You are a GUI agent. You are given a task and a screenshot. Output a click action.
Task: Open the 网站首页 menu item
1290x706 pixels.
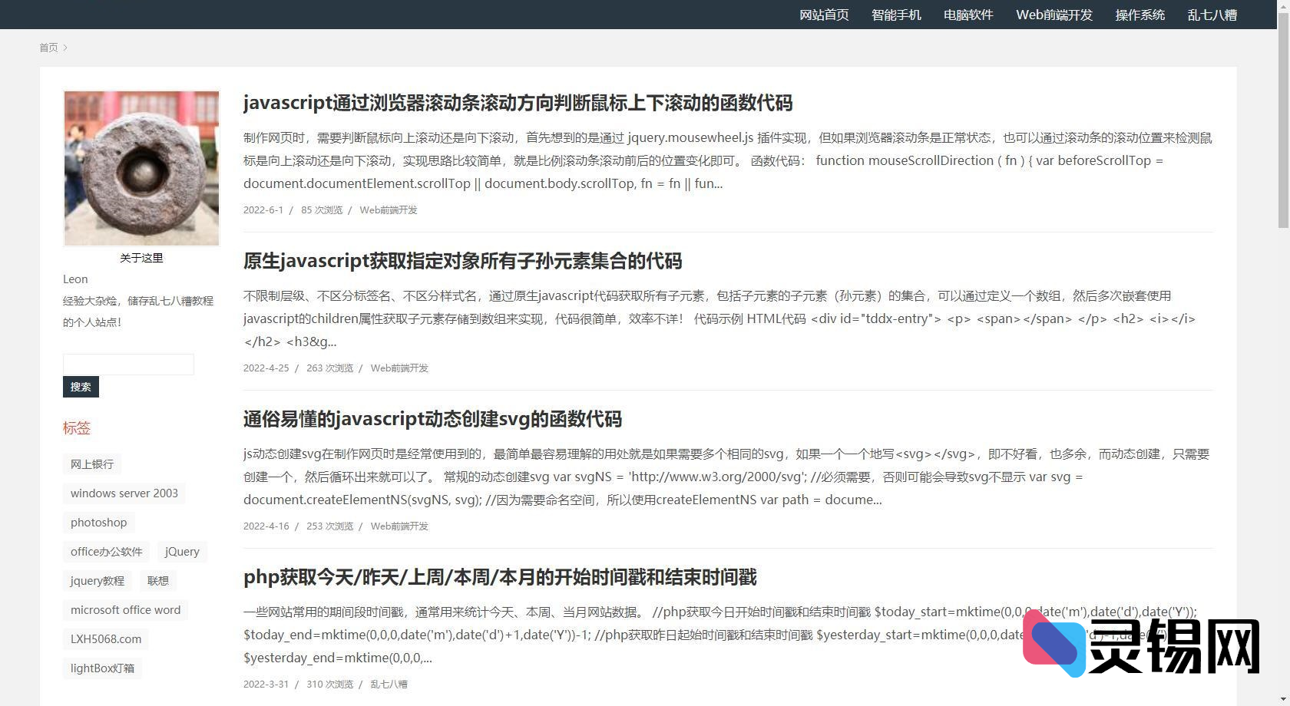coord(823,14)
